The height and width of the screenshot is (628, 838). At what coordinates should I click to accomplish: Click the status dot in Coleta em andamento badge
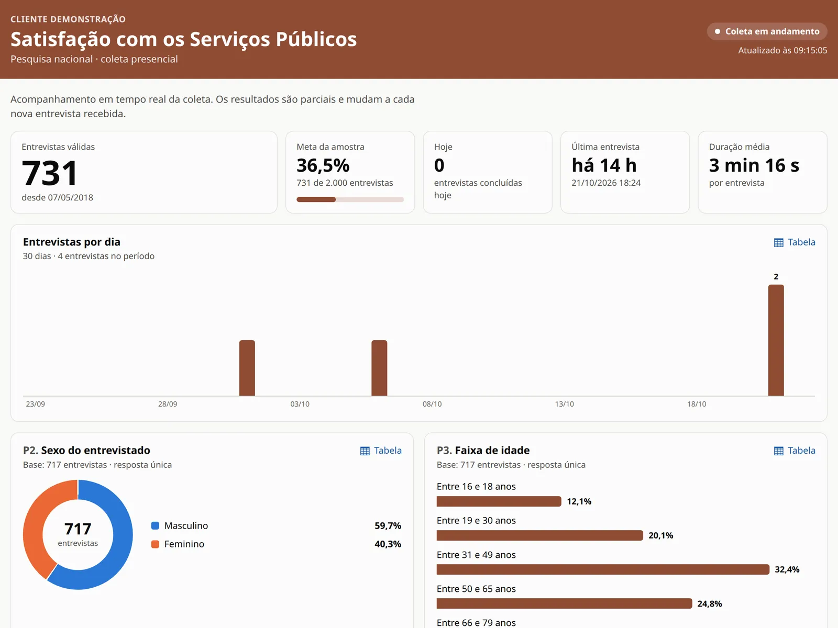[x=718, y=31]
